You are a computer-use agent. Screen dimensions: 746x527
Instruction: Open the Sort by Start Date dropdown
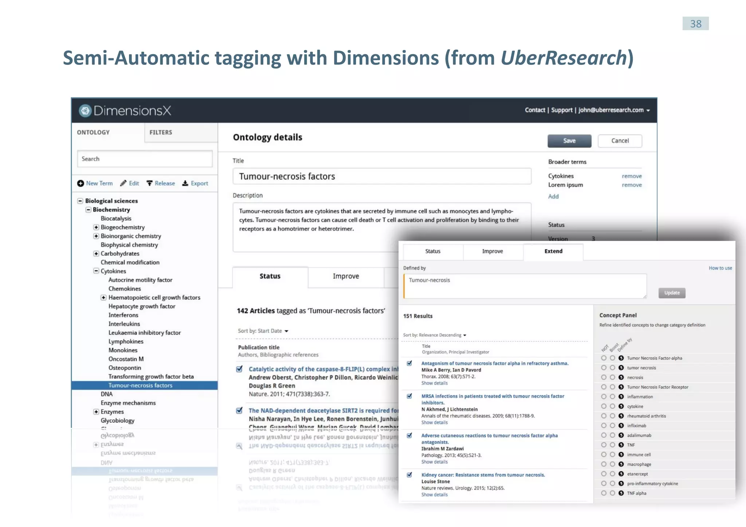pyautogui.click(x=263, y=331)
